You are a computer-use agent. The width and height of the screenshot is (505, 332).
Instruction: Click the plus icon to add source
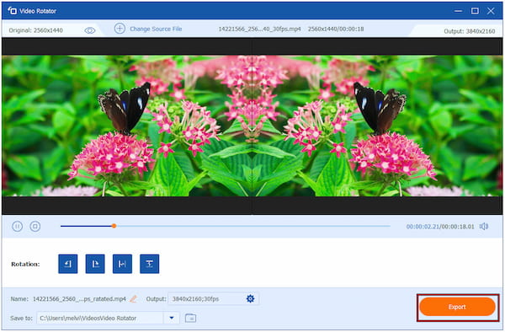point(120,29)
